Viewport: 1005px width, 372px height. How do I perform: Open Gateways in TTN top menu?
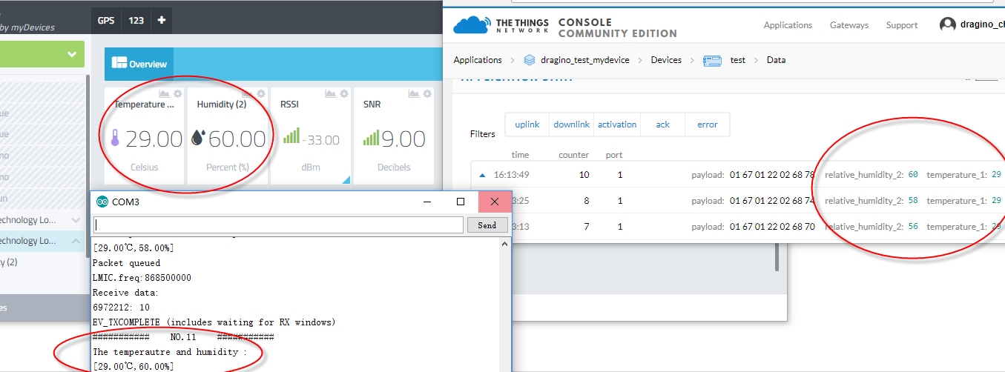[849, 25]
